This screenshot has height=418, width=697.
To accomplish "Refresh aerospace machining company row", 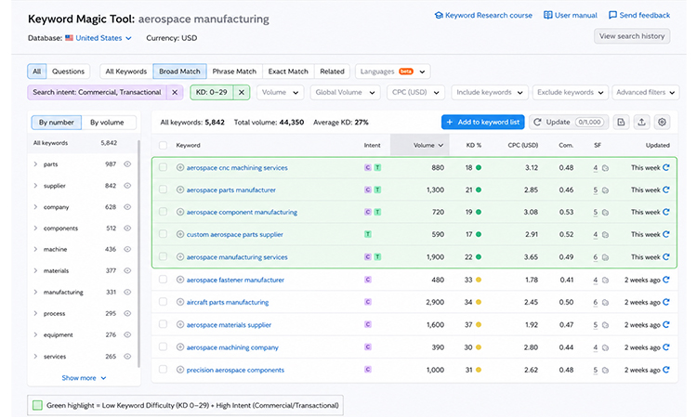I will pyautogui.click(x=666, y=347).
